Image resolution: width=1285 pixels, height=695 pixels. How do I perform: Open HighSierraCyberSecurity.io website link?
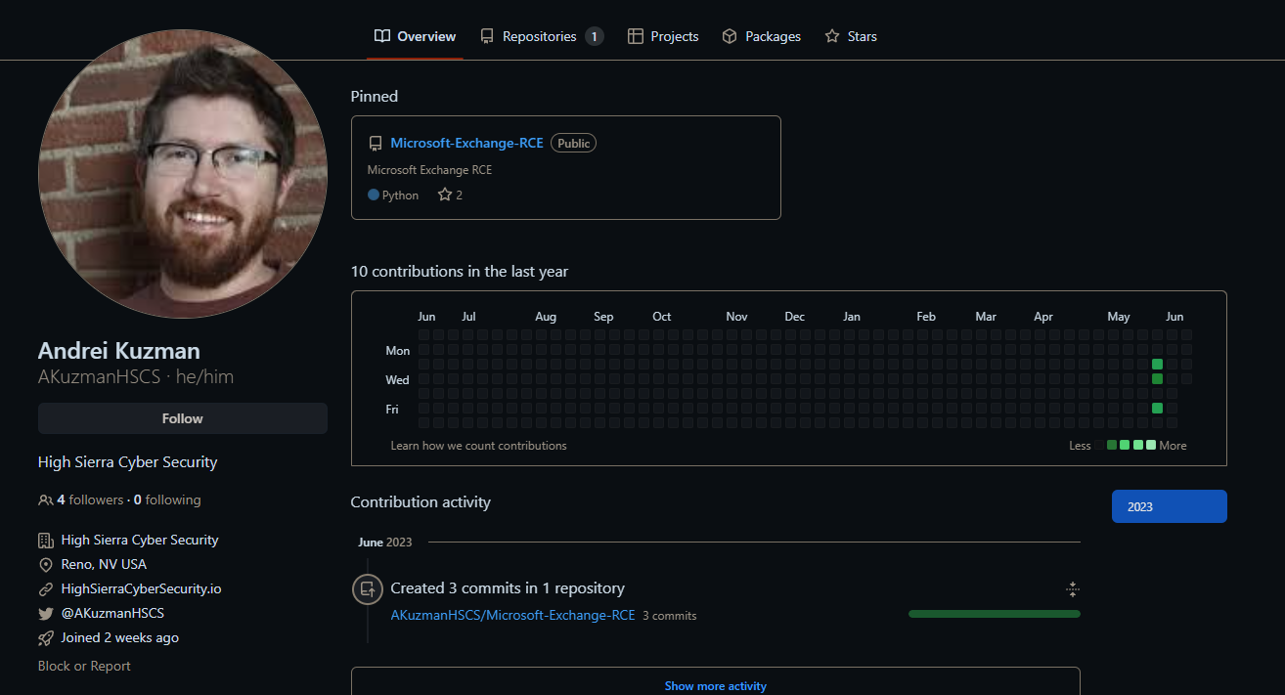click(141, 588)
